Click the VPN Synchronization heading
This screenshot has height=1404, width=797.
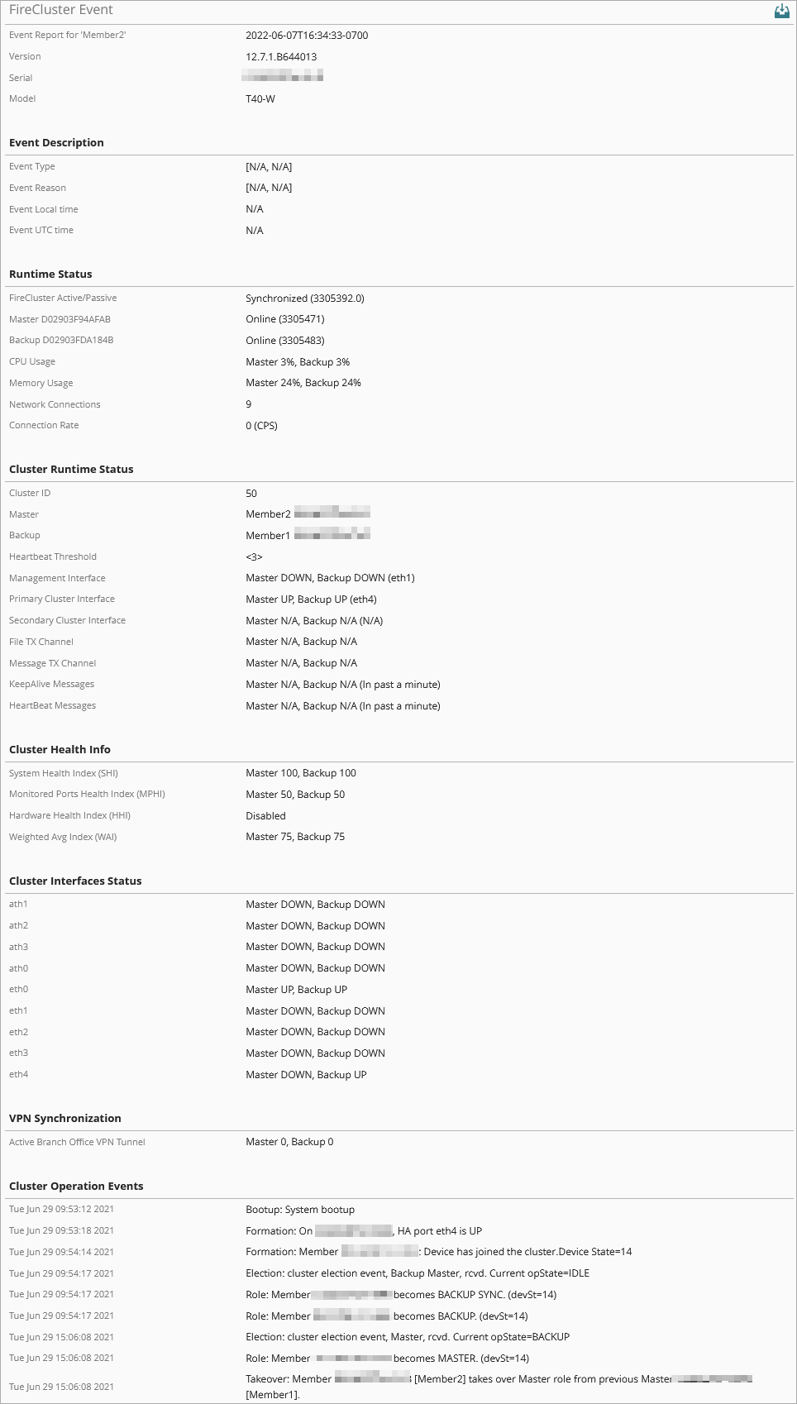tap(65, 1119)
